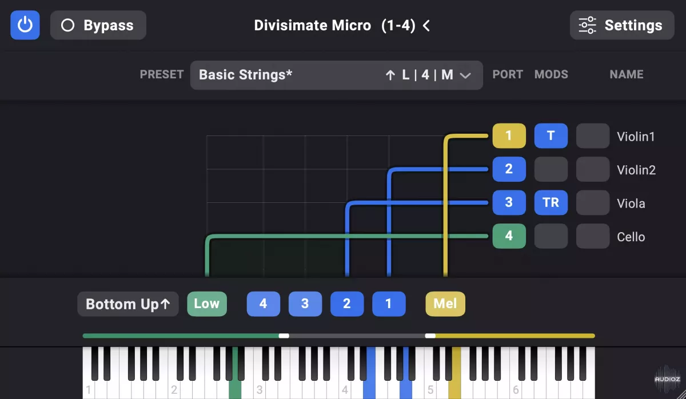Click the TR mods badge for Viola
The width and height of the screenshot is (686, 399).
point(551,203)
